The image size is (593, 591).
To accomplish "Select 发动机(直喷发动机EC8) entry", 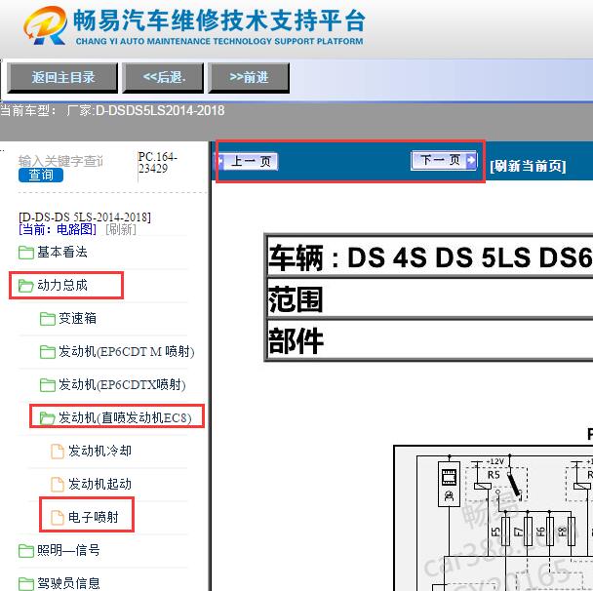I will (x=125, y=417).
